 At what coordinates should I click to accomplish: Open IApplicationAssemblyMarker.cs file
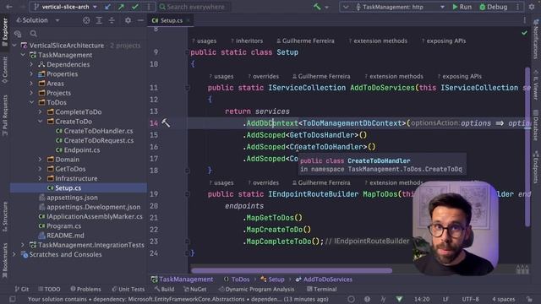click(90, 216)
